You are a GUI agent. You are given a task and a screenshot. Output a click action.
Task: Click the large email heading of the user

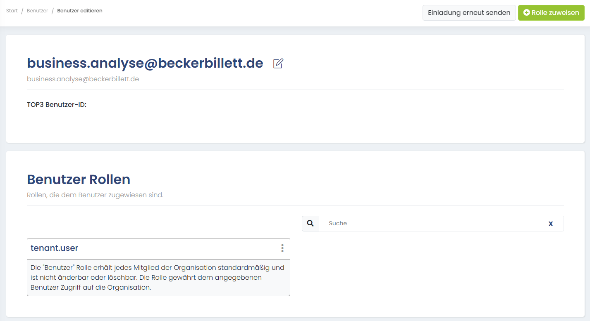(145, 63)
